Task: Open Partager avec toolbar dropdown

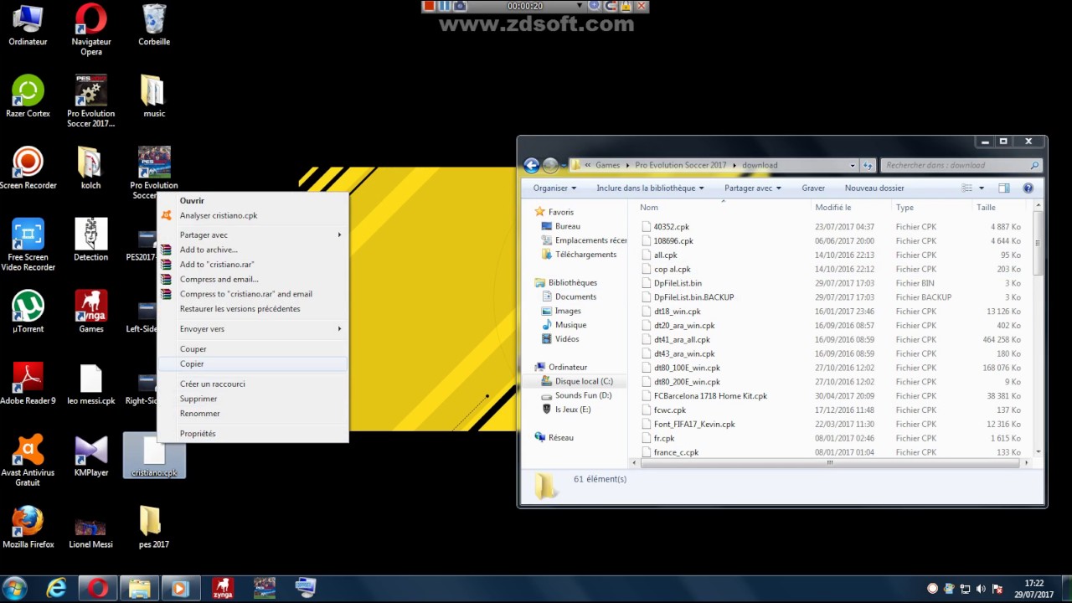Action: coord(752,188)
